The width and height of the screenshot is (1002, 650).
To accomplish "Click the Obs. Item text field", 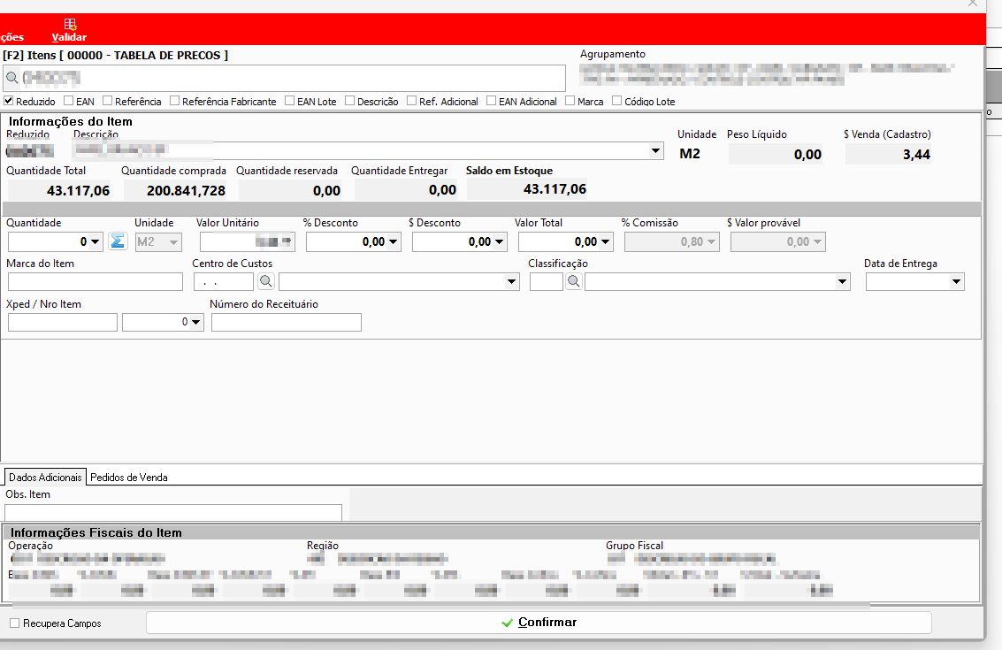I will tap(173, 512).
